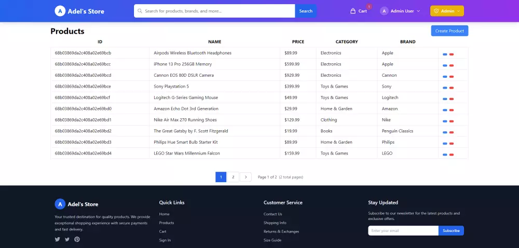The image size is (519, 248).
Task: Click blue edit button for Philips Hue row
Action: [445, 144]
